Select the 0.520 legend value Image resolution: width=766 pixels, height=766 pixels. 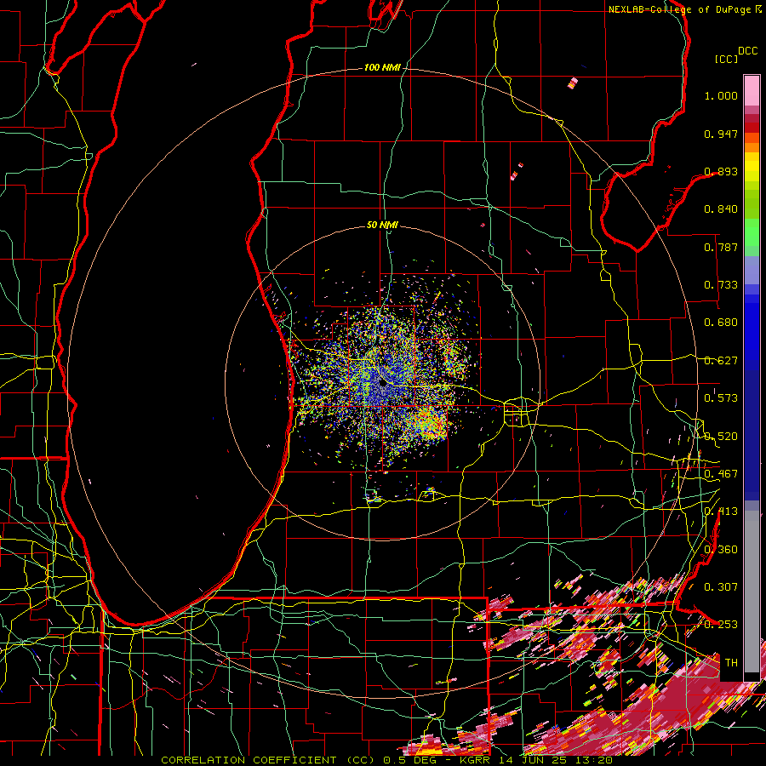pyautogui.click(x=721, y=437)
